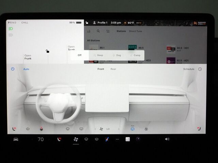Select Camp mode
This screenshot has width=218, height=163.
(x=135, y=55)
